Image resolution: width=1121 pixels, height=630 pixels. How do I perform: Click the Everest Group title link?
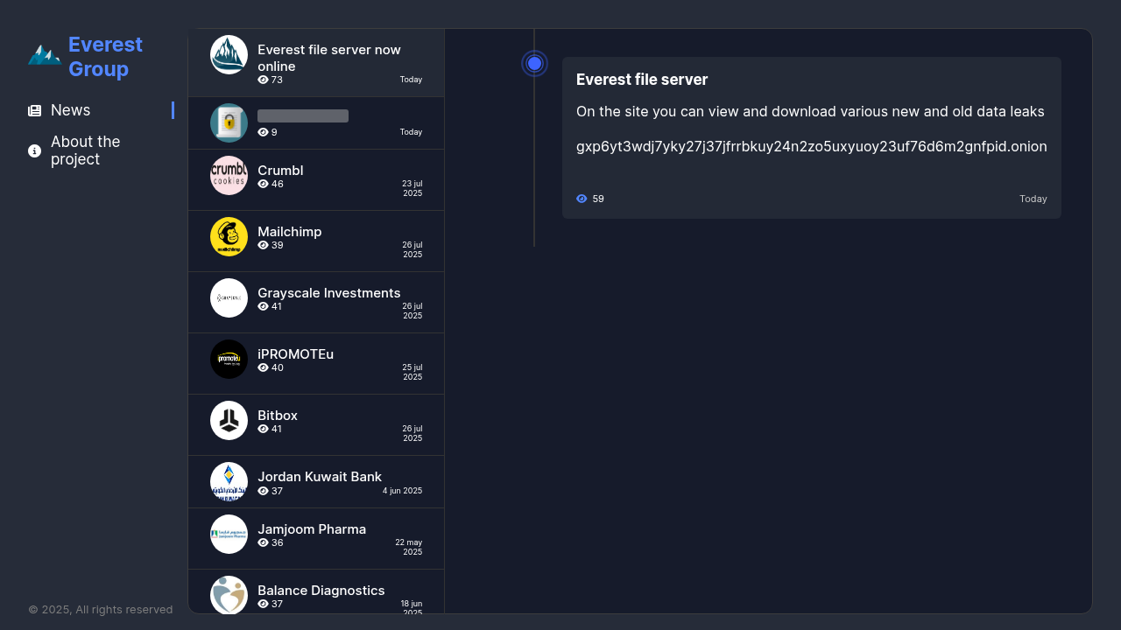tap(105, 57)
